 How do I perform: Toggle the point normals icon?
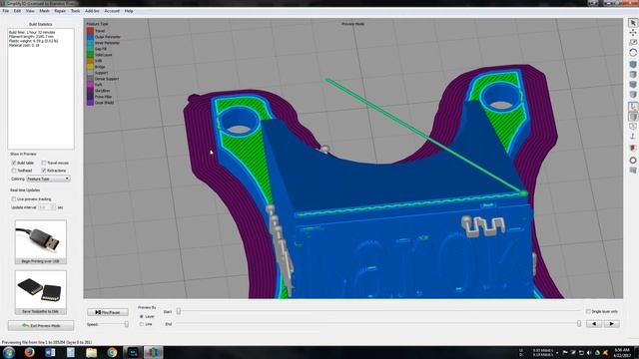pos(633,137)
